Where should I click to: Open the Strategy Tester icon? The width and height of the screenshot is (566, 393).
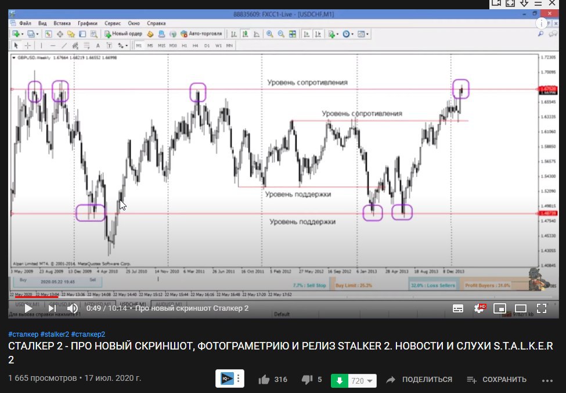point(94,34)
